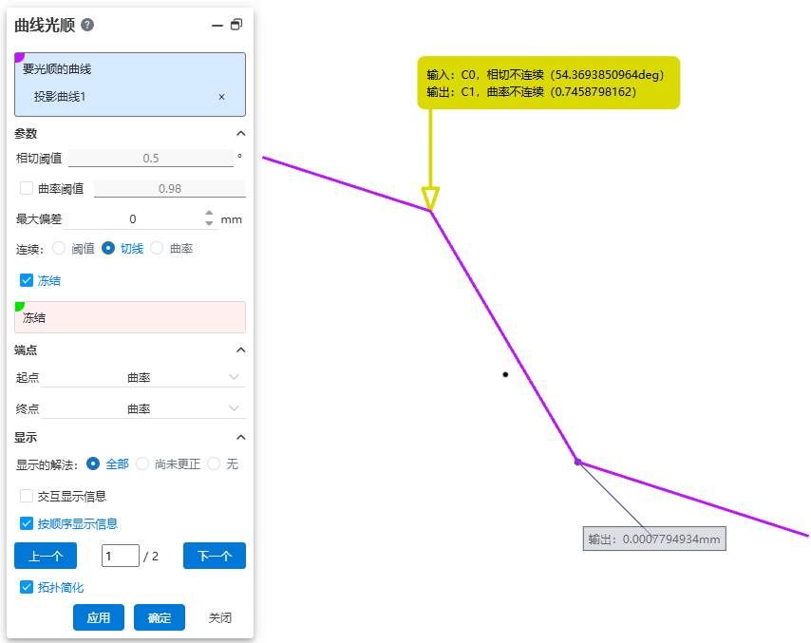This screenshot has height=643, width=811.
Task: Enable the 曲率阈值 checkbox
Action: pyautogui.click(x=27, y=188)
